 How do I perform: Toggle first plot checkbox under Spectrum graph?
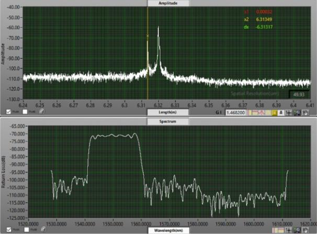(9, 229)
